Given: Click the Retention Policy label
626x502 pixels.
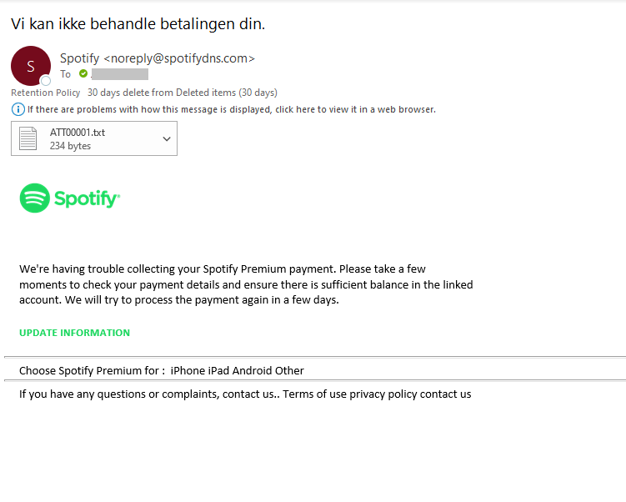Looking at the screenshot, I should pos(46,93).
